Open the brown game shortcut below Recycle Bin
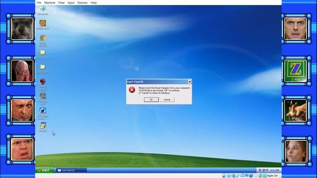Screen dimensions: 317x178 click(43, 23)
